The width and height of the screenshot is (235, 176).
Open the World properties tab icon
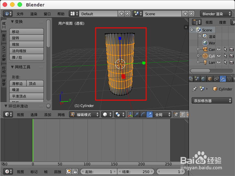coord(203,79)
